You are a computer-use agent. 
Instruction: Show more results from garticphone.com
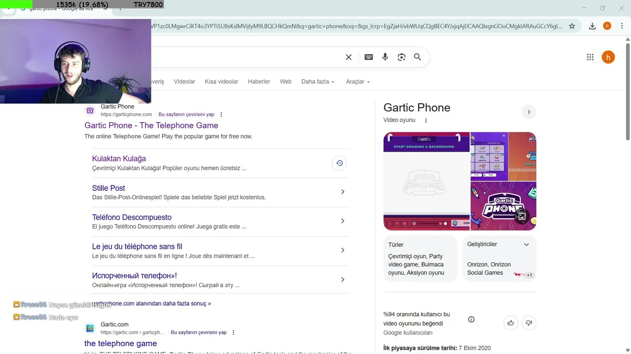(151, 303)
